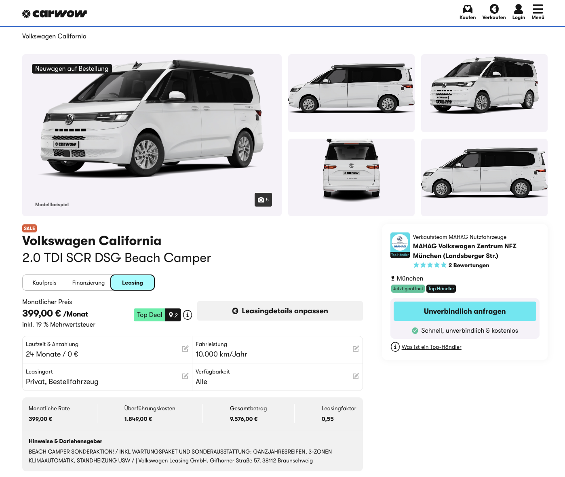Viewport: 565px width, 477px height.
Task: Click the '2.0 TDI SCR DSG Beach Camper' subtitle
Action: pos(117,258)
